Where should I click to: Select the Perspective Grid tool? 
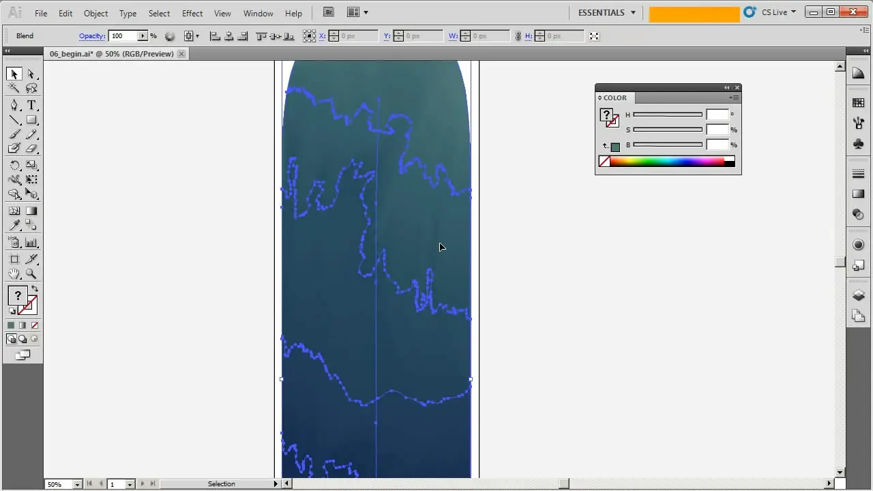click(31, 194)
